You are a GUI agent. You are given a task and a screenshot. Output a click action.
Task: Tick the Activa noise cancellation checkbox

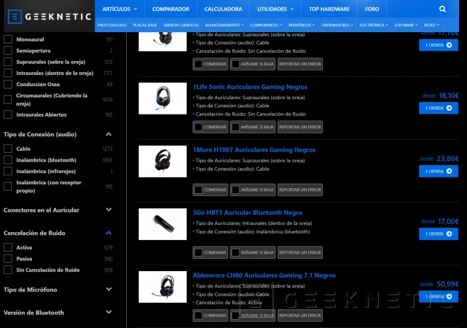click(x=8, y=247)
